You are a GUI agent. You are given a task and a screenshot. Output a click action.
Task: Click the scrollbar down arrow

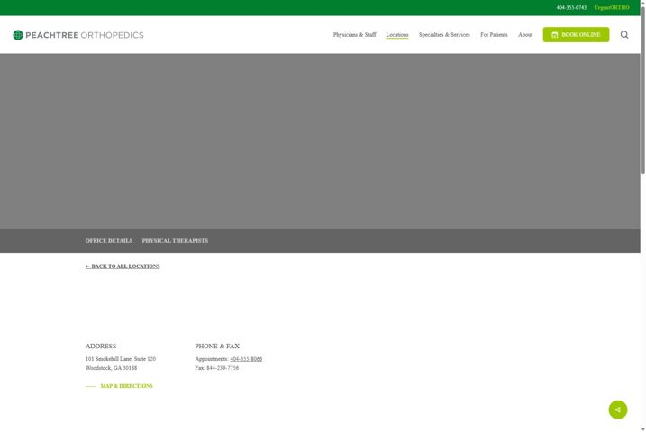[642, 428]
